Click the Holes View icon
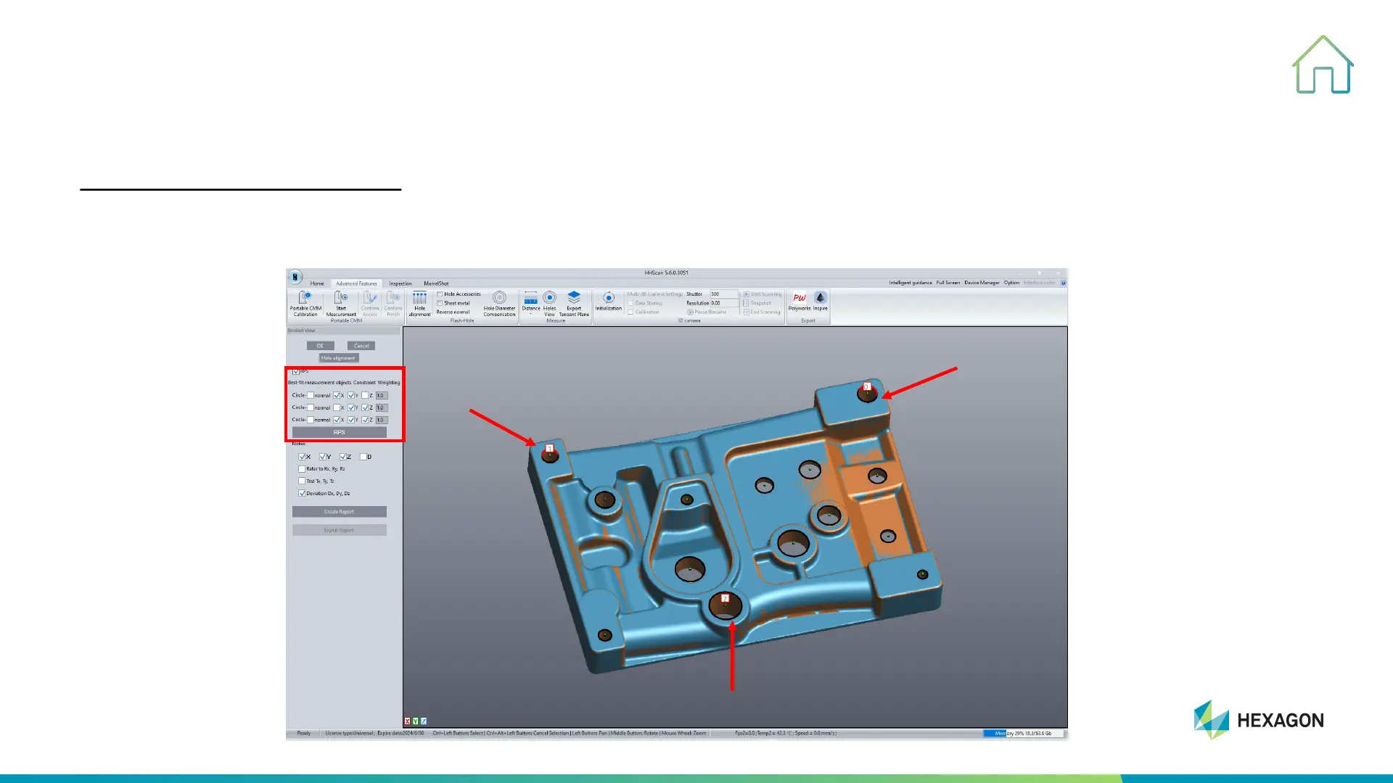The height and width of the screenshot is (783, 1393). point(550,299)
